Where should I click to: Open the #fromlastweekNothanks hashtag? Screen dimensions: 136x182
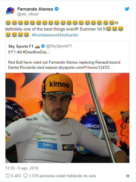point(55,35)
